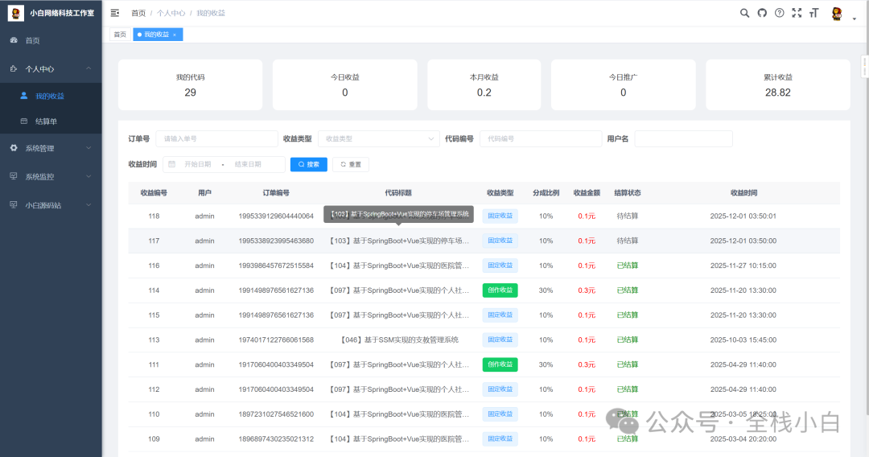This screenshot has width=869, height=457.
Task: Switch to the 首页 tab
Action: click(120, 35)
